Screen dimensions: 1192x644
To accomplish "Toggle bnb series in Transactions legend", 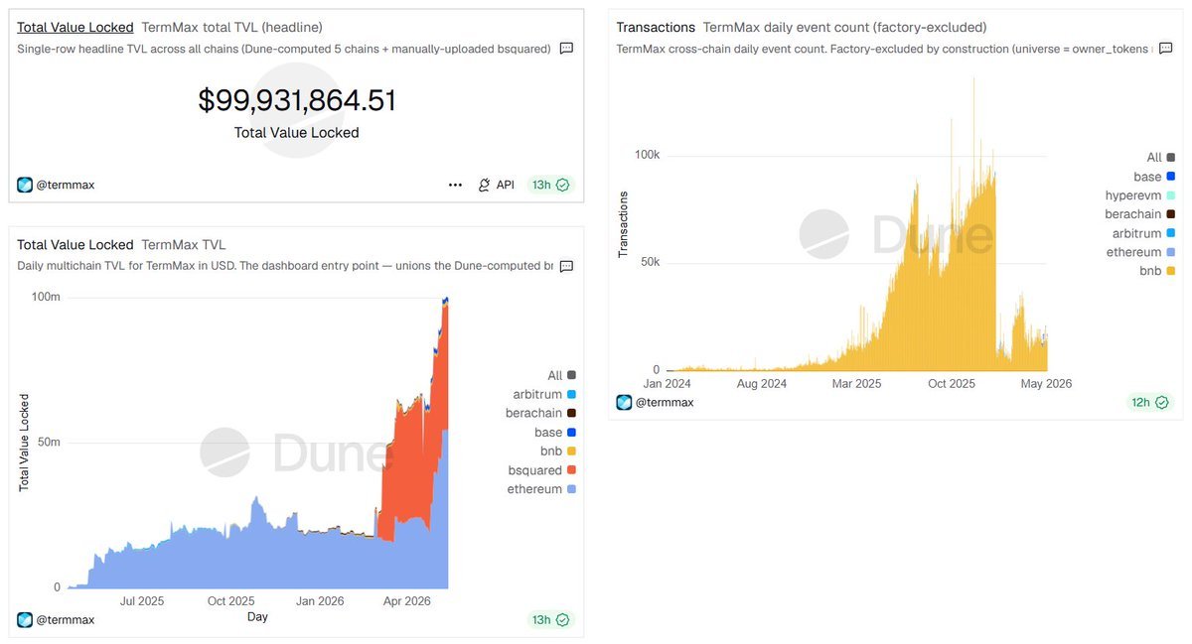I will tap(1158, 271).
